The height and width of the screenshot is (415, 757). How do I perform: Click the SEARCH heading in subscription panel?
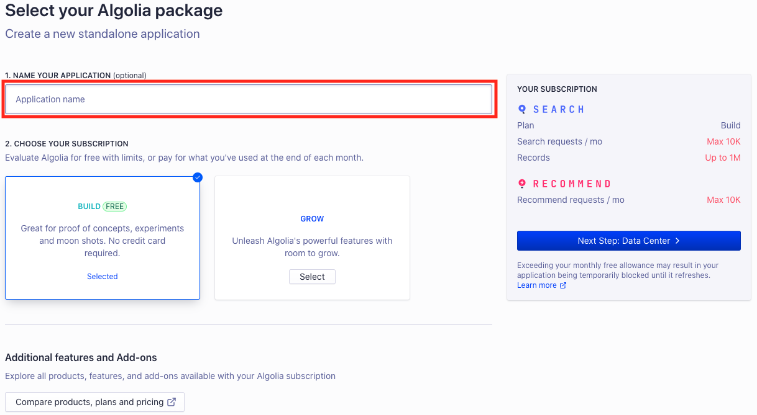559,109
